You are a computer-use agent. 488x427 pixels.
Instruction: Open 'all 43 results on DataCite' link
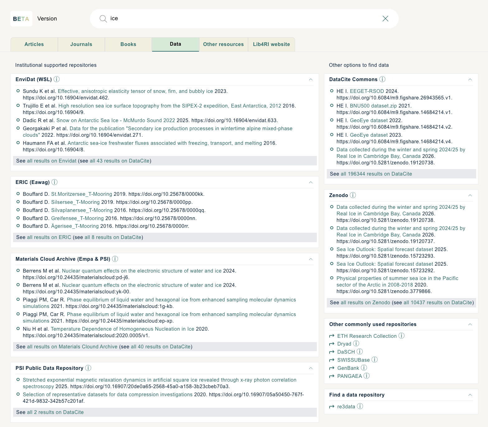(x=120, y=161)
